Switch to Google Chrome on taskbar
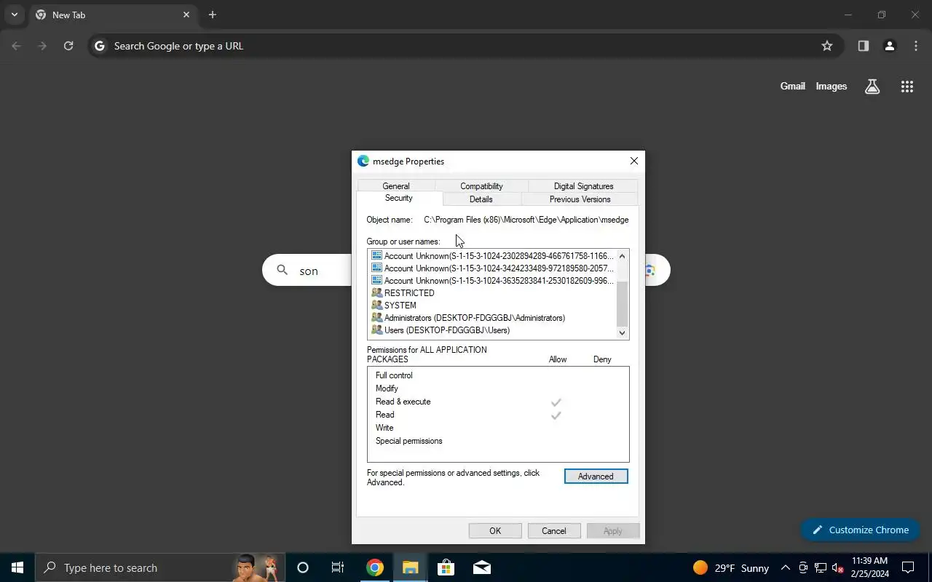This screenshot has width=932, height=582. click(375, 567)
